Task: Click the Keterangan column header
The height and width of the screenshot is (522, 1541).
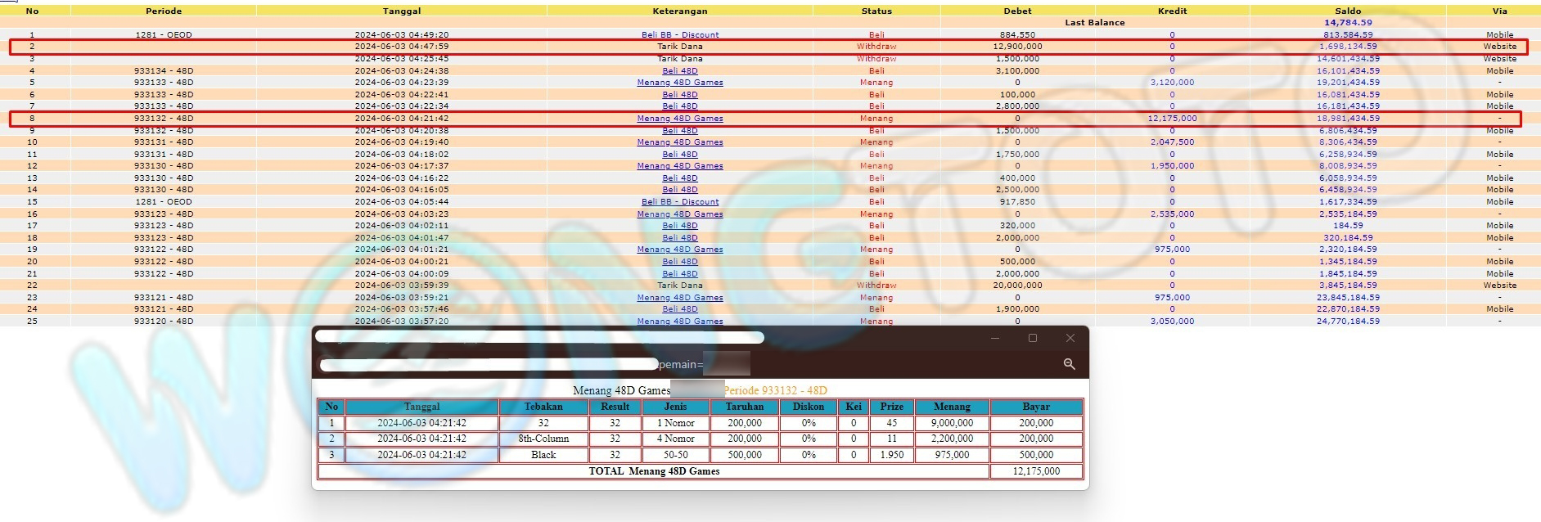Action: (x=680, y=11)
